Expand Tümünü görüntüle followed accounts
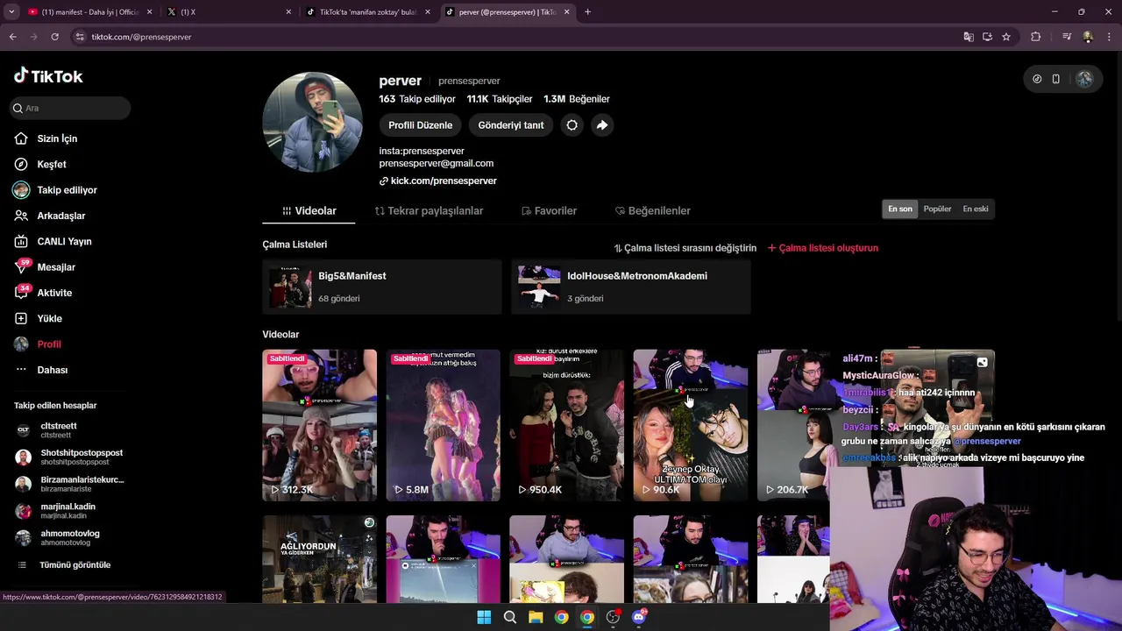1122x631 pixels. 66,565
